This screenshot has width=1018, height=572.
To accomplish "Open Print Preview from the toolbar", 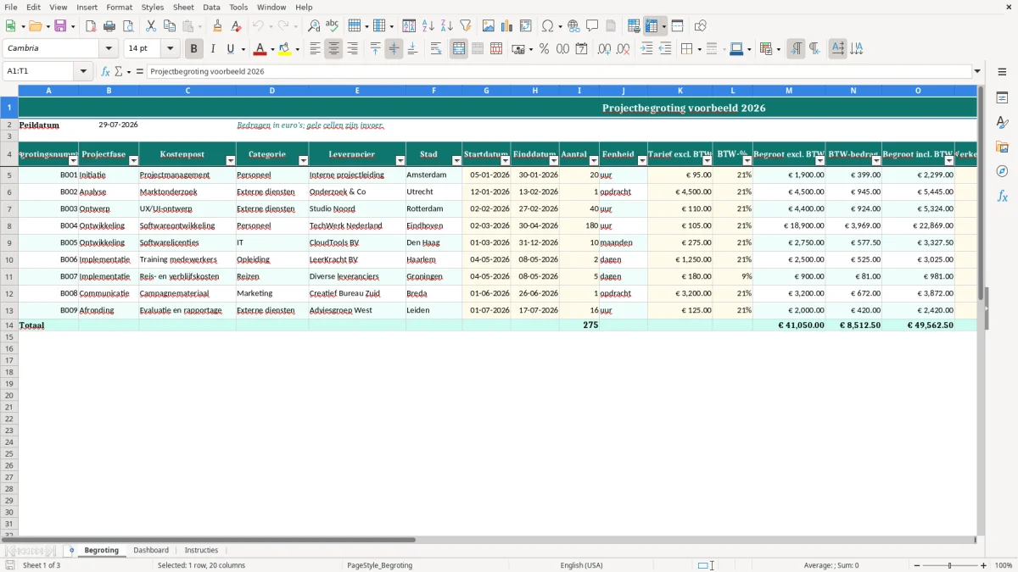I will pyautogui.click(x=128, y=26).
